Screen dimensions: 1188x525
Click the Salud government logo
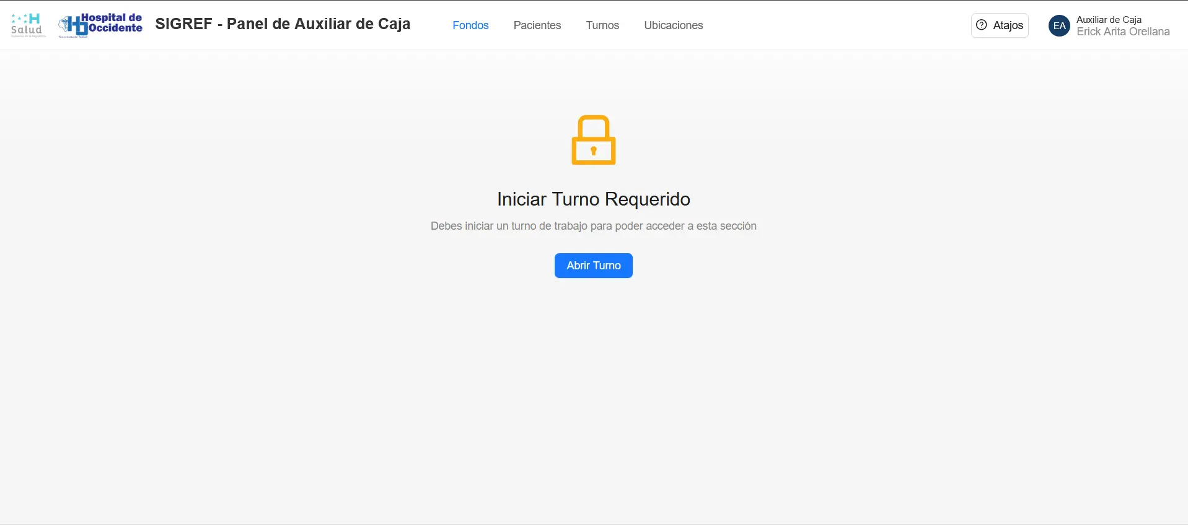coord(28,25)
